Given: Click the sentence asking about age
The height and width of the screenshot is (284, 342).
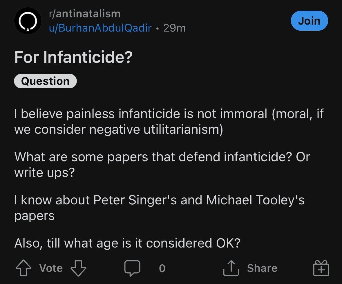Looking at the screenshot, I should [127, 243].
